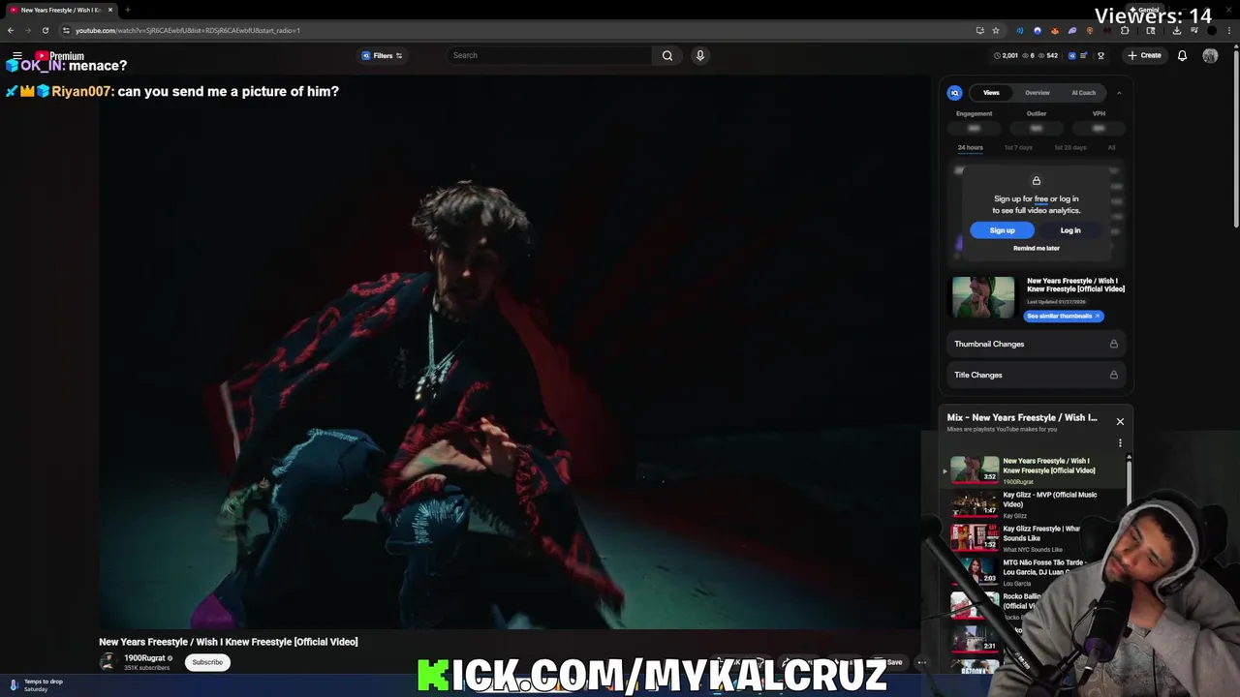Open the YouTube hamburger guide menu
Screen dimensions: 1240x697
16,55
